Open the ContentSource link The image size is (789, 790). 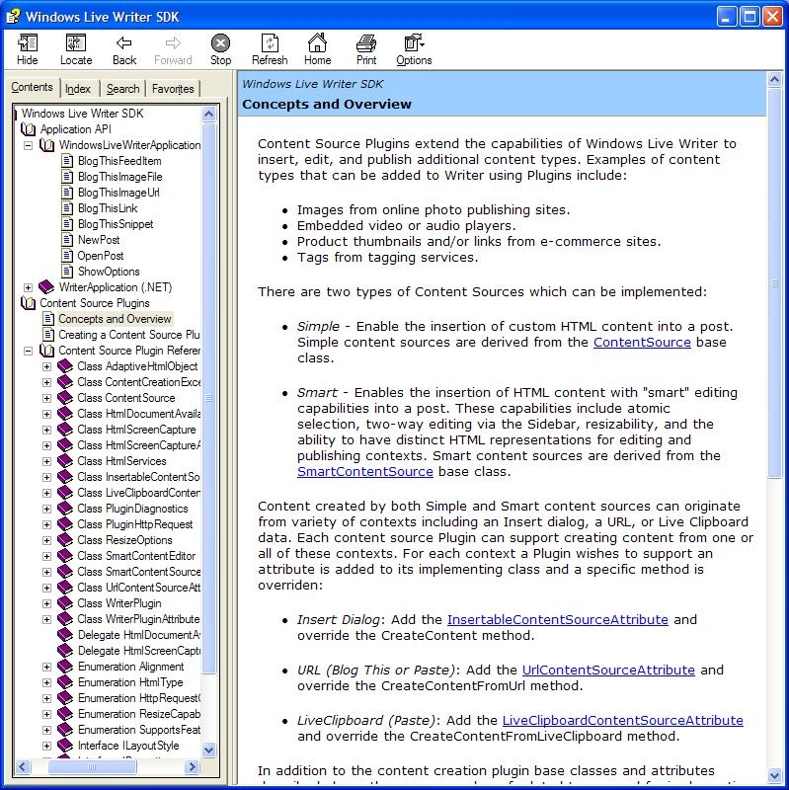point(642,342)
